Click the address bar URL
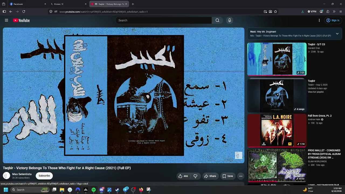The image size is (345, 194). click(x=103, y=12)
